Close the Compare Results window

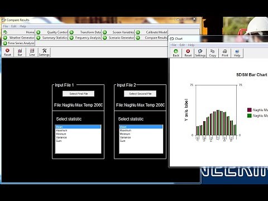[x=194, y=19]
